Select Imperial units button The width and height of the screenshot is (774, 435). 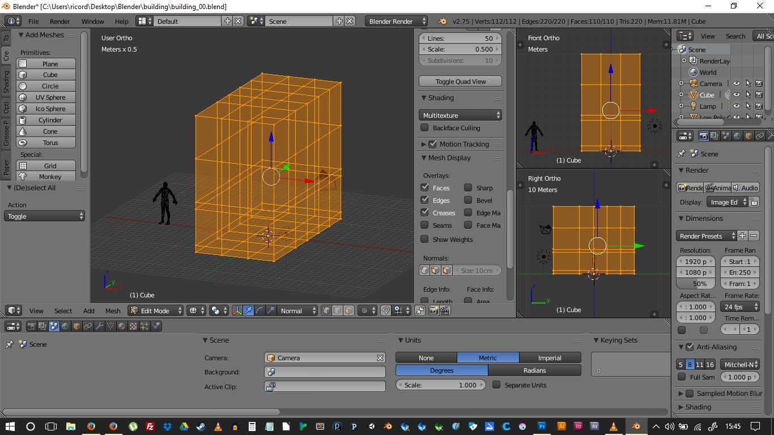[549, 357]
